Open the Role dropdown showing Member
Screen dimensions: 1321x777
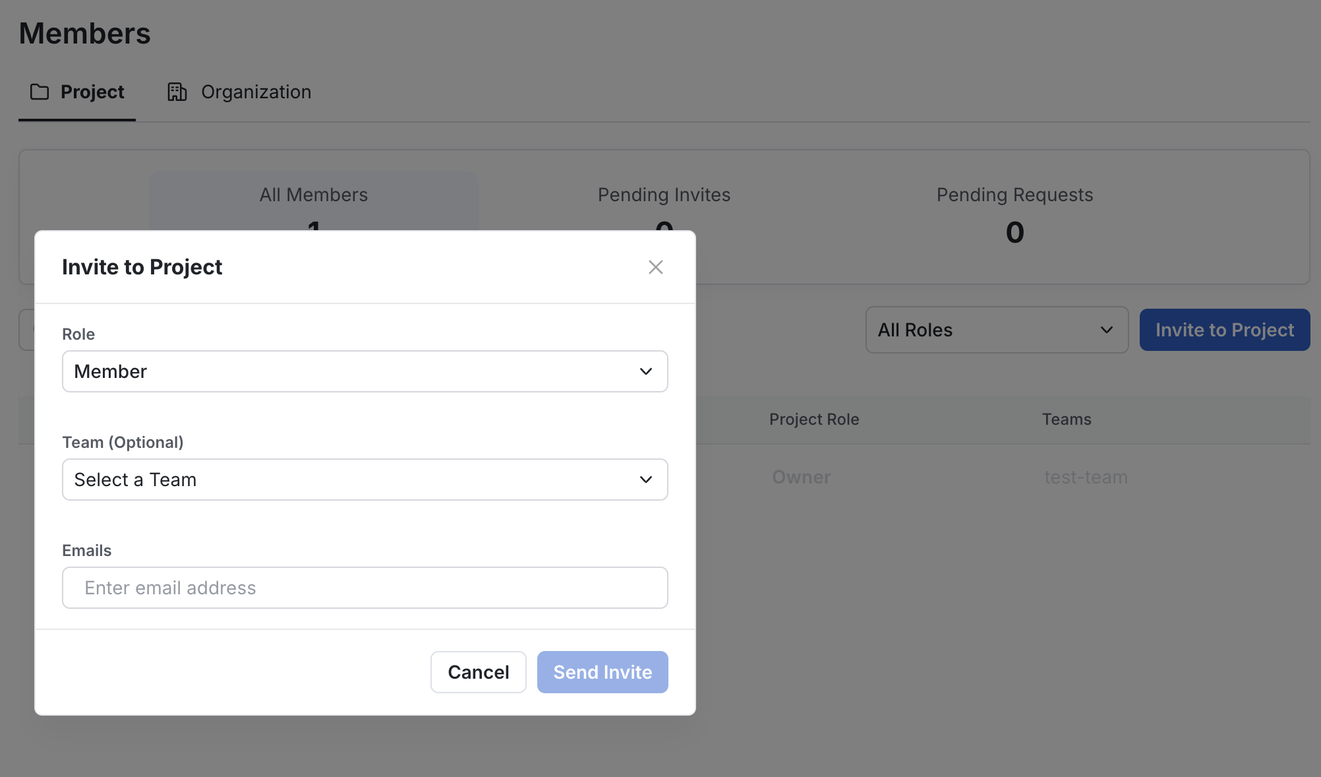click(365, 371)
